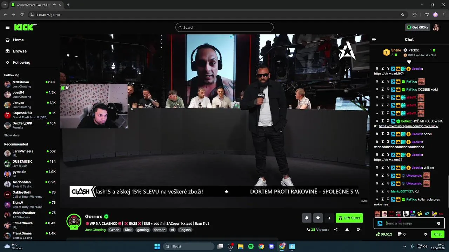Click chat identity hammer badge

click(380, 223)
